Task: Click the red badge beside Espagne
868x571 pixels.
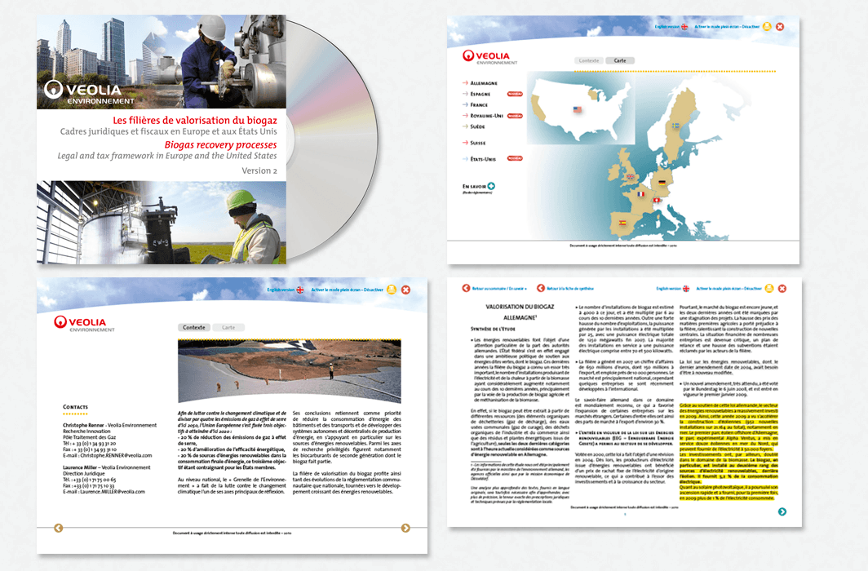Action: click(515, 94)
